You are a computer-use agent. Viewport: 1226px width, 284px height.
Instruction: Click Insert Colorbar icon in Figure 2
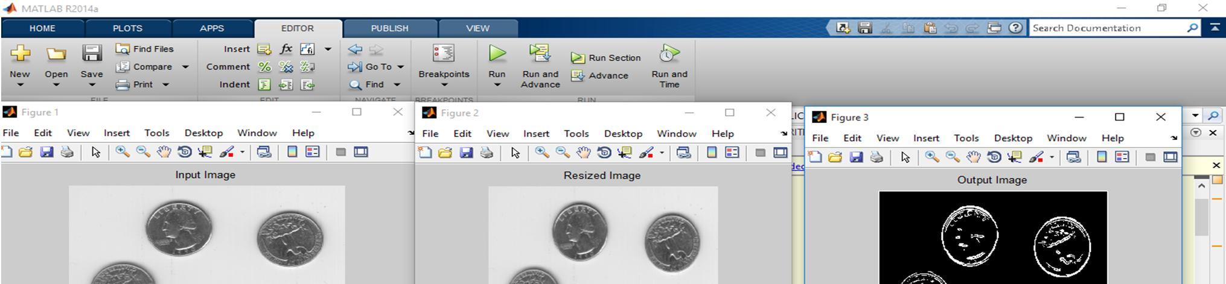712,153
